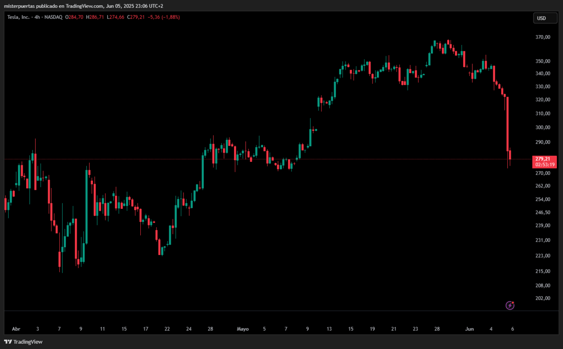Click the 215,00 price axis label
Image resolution: width=563 pixels, height=349 pixels.
[x=543, y=271]
